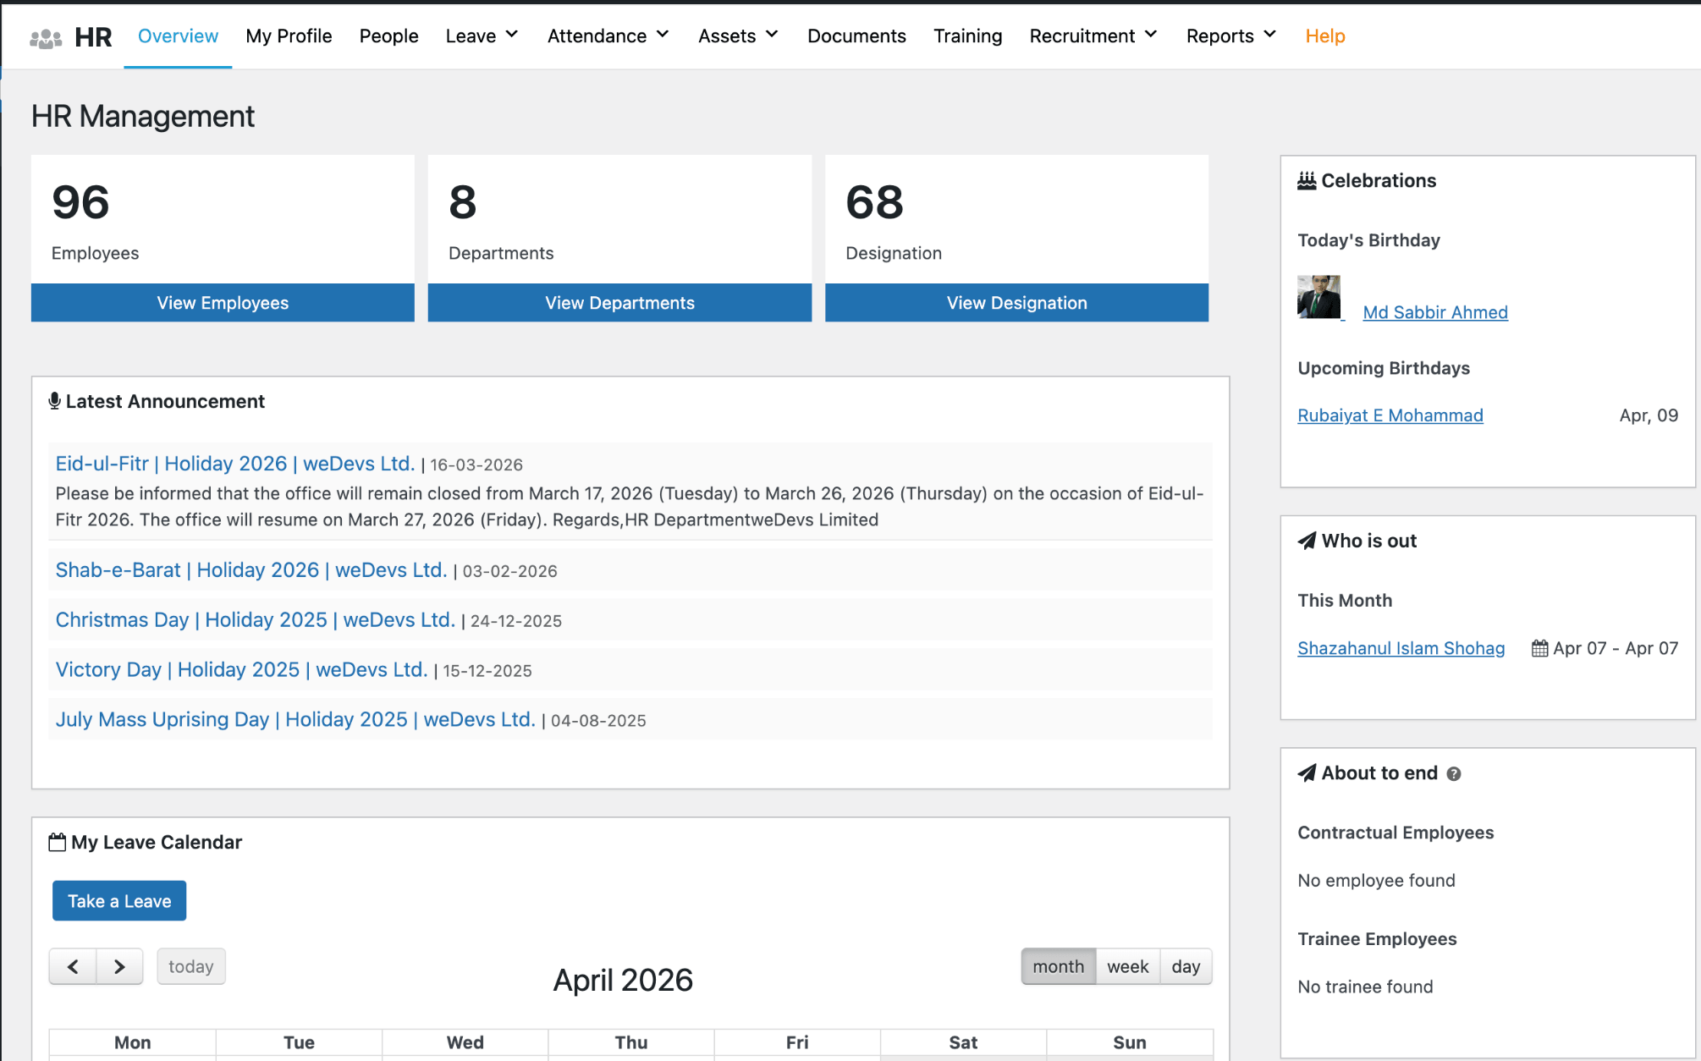
Task: Switch to the Training tab
Action: (967, 36)
